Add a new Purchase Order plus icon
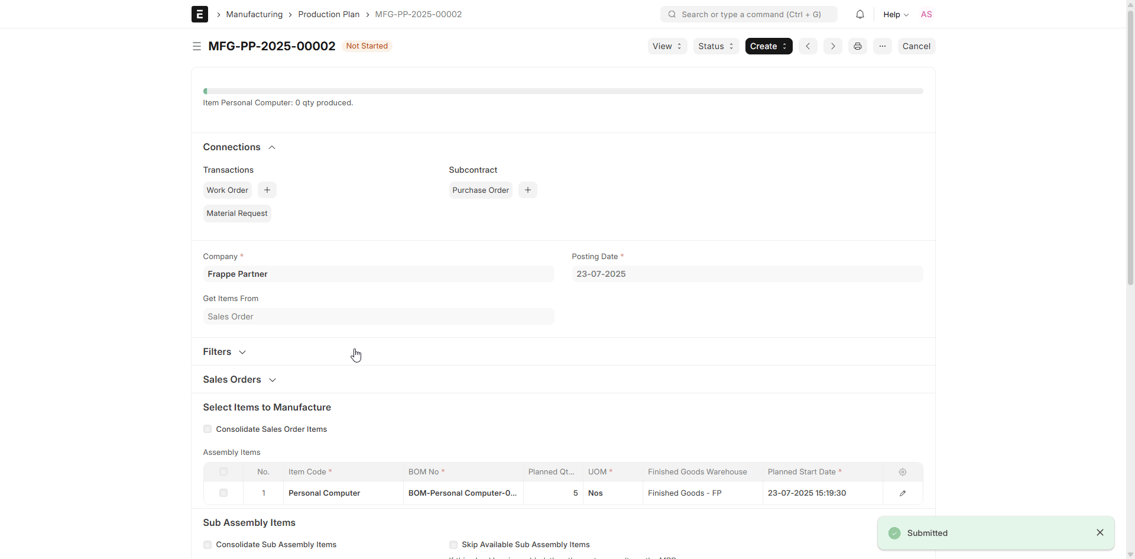Viewport: 1135px width, 559px height. [527, 190]
